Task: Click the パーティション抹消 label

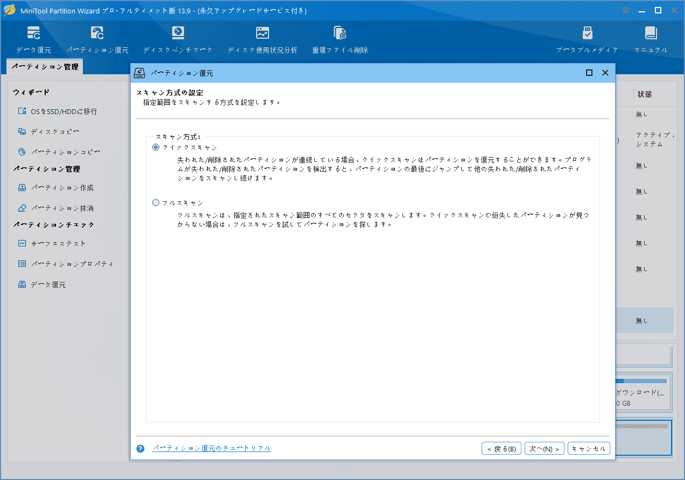Action: tap(62, 208)
